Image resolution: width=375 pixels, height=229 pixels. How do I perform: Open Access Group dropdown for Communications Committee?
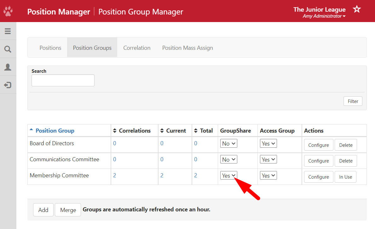(268, 159)
